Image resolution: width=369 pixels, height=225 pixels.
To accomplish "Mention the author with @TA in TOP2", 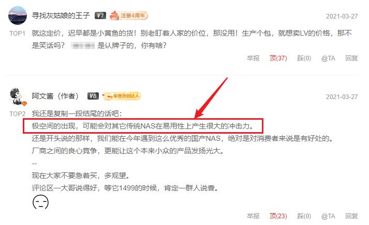I will coord(328,216).
